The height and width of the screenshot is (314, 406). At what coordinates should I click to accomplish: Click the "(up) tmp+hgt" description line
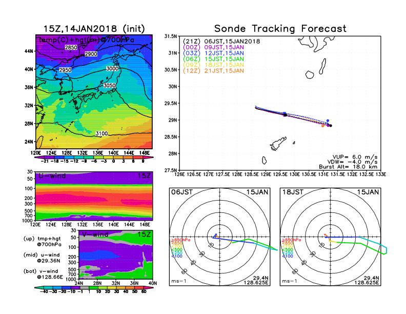(42, 239)
